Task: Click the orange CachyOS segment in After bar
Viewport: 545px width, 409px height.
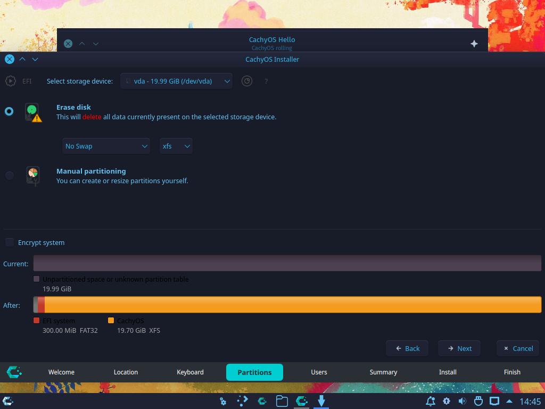Action: pos(293,305)
